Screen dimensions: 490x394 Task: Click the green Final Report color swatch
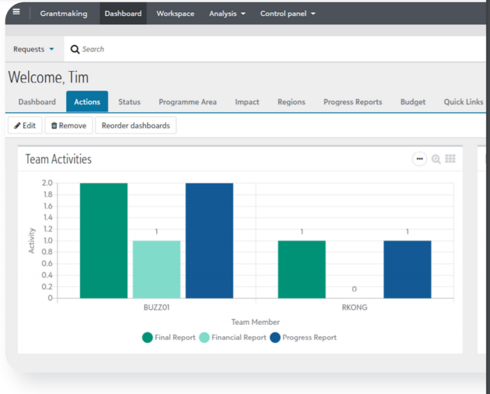[x=147, y=337]
